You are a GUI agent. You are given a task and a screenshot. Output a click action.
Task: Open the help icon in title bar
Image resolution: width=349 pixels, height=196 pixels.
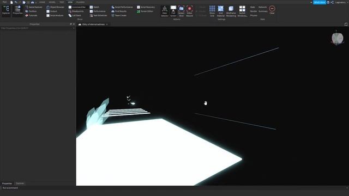(328, 2)
